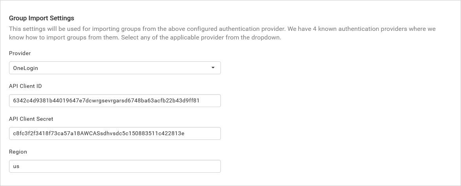
Task: Click the secret value starting c8fc3f2f
Action: tap(98, 133)
